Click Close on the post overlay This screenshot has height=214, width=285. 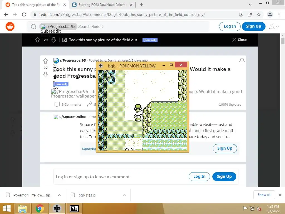coord(240,40)
